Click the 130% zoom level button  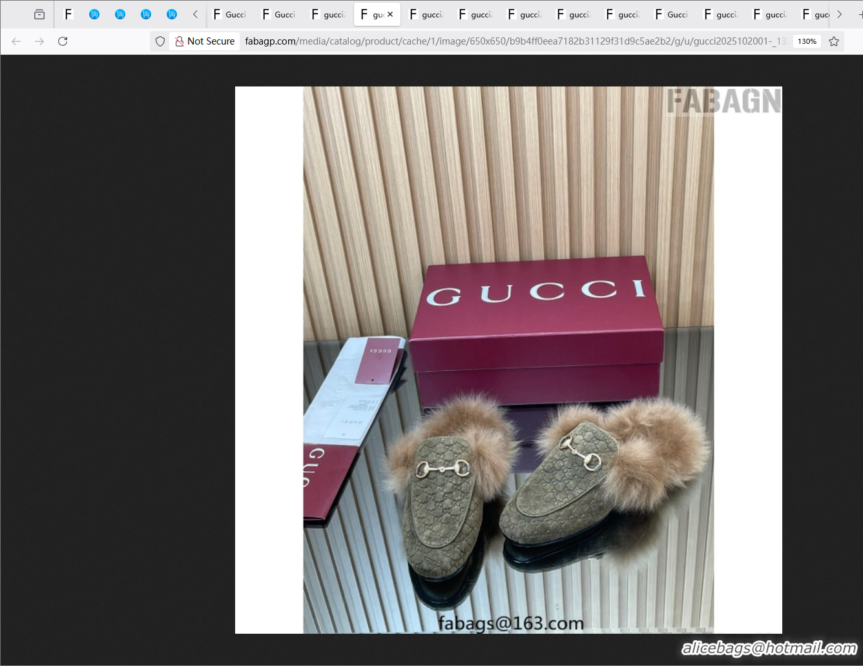[807, 41]
